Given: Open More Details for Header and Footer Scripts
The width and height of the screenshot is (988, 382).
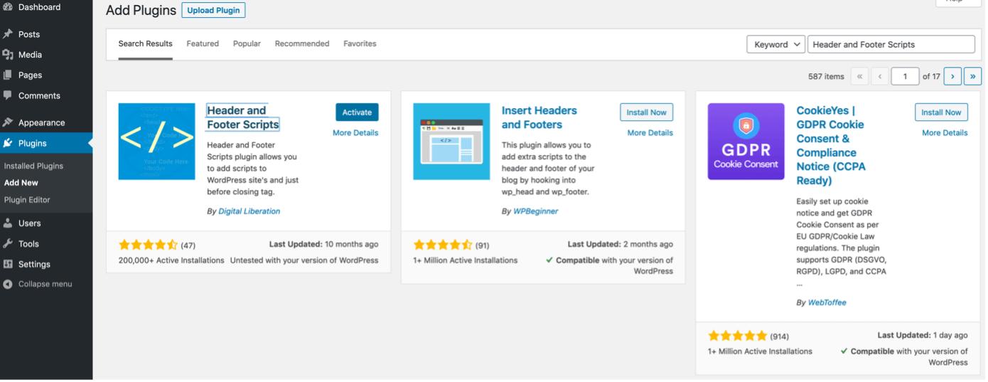Looking at the screenshot, I should tap(355, 133).
